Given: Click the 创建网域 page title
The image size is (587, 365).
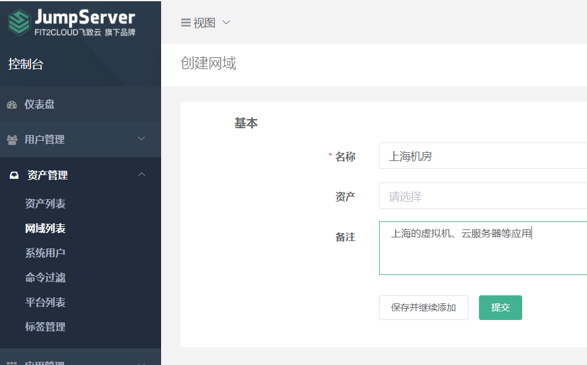Looking at the screenshot, I should (x=209, y=64).
